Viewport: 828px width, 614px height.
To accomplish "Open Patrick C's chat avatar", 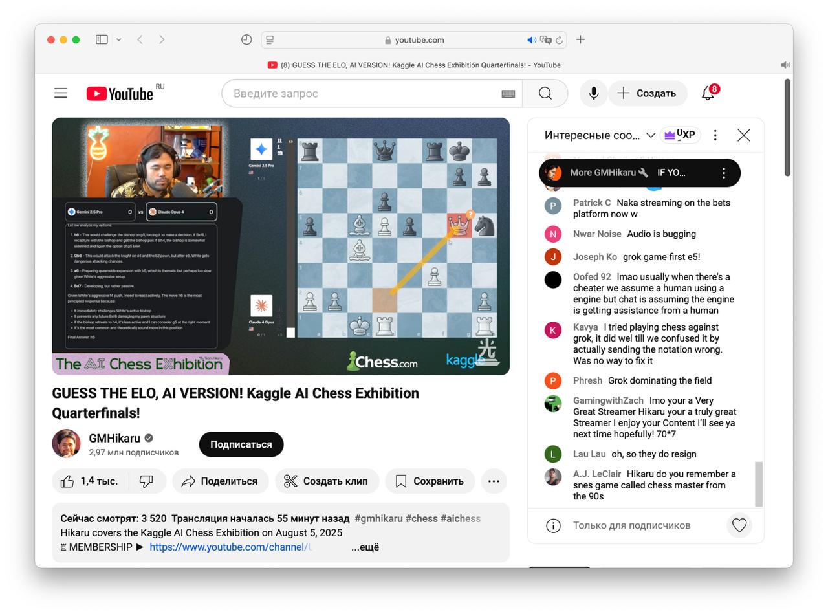I will coord(553,206).
